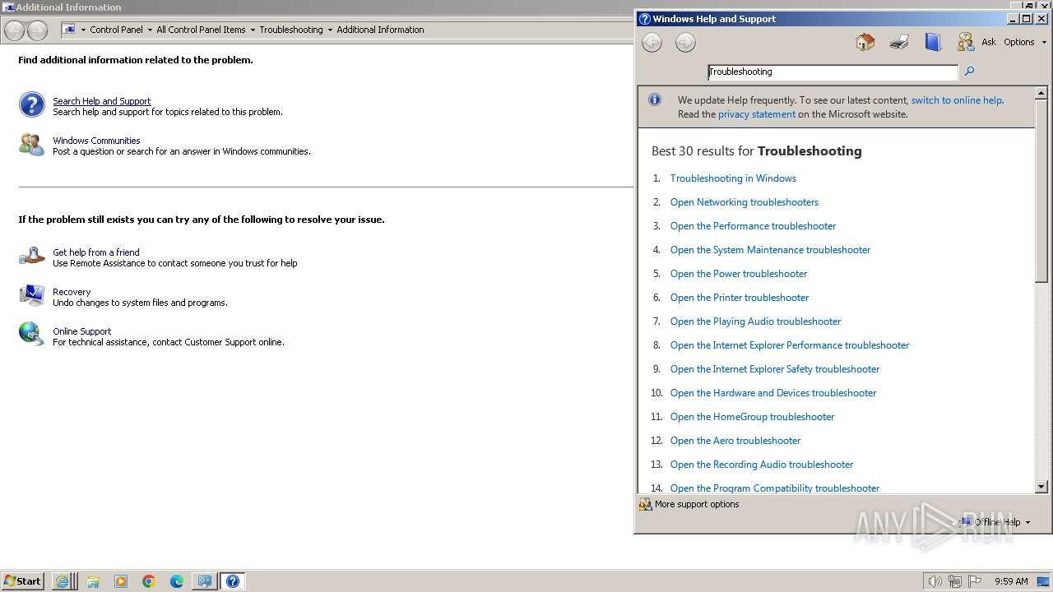This screenshot has width=1053, height=592.
Task: Open the Aero troubleshooter result
Action: pyautogui.click(x=735, y=441)
